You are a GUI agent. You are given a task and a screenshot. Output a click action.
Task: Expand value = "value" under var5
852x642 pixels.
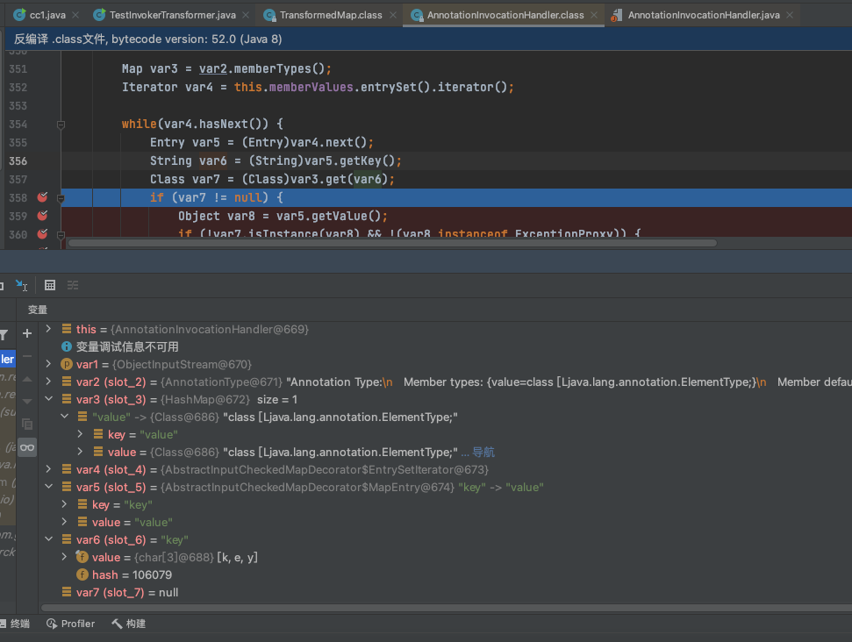[64, 522]
